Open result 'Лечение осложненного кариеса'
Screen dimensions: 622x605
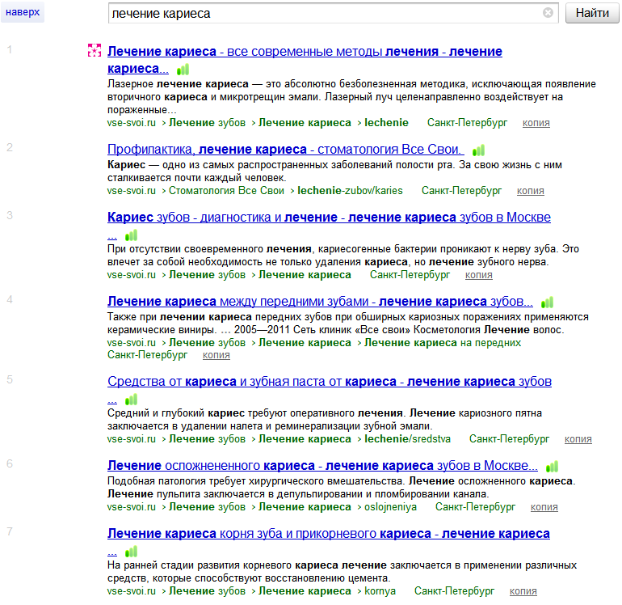[x=322, y=465]
